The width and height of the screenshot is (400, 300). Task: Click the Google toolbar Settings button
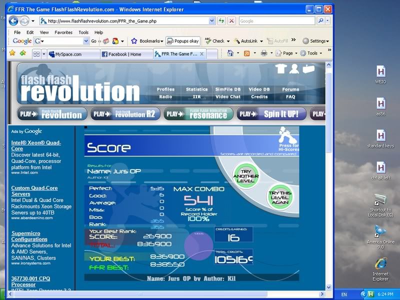[315, 41]
